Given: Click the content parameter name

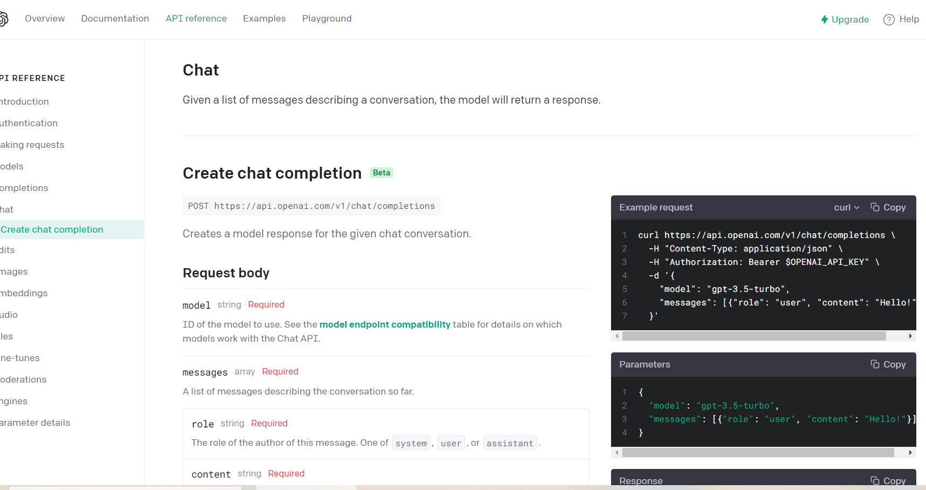Looking at the screenshot, I should 211,474.
